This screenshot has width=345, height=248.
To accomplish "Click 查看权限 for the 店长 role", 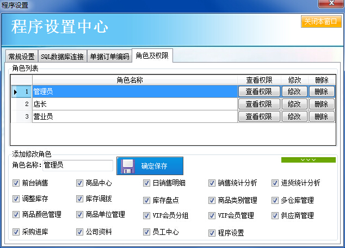I will (x=259, y=104).
